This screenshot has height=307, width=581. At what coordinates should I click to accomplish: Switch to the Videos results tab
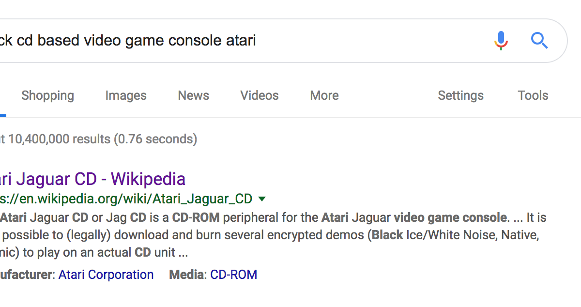[260, 95]
